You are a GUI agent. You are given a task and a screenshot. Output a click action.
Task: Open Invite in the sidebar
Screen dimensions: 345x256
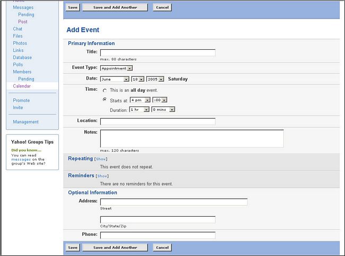click(18, 108)
